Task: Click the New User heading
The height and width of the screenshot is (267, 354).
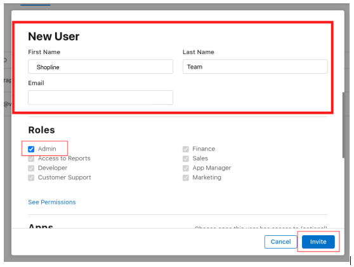Action: (54, 36)
